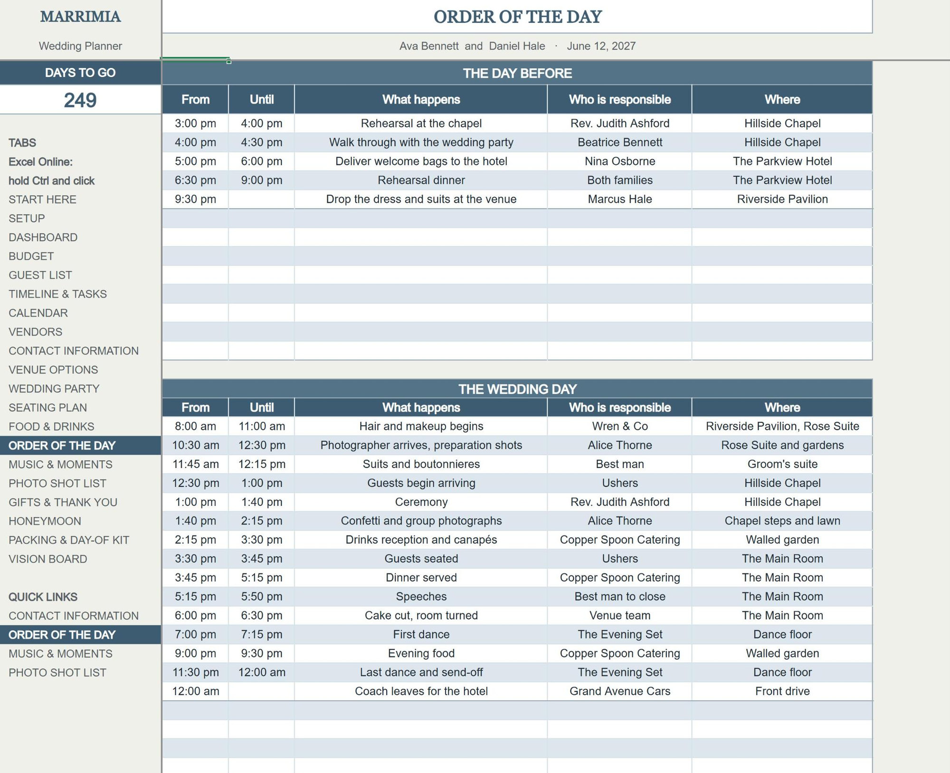The height and width of the screenshot is (773, 950).
Task: Click the 'Deliver welcome bags to the hotel' cell
Action: (421, 162)
